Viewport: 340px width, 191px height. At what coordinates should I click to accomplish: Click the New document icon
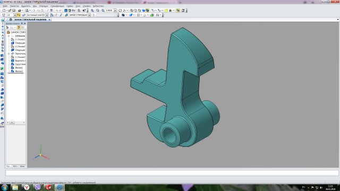pyautogui.click(x=4, y=11)
